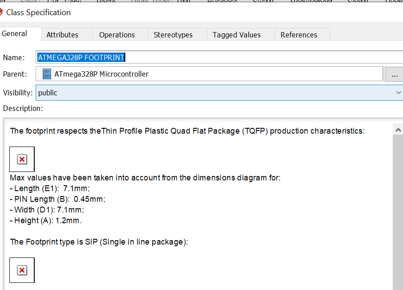
Task: Open the parent browse ellipsis button
Action: [394, 75]
